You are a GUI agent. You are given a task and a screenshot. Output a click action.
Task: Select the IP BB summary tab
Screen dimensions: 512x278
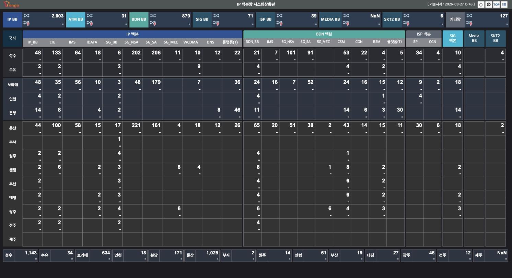click(12, 20)
